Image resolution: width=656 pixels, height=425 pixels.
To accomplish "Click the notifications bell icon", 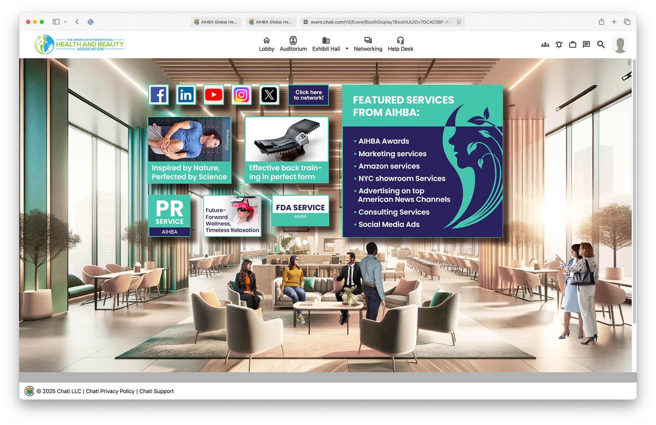I will coord(559,45).
